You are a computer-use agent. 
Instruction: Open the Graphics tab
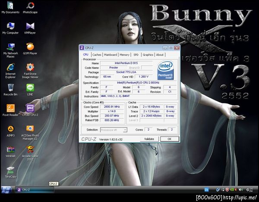pyautogui.click(x=148, y=55)
